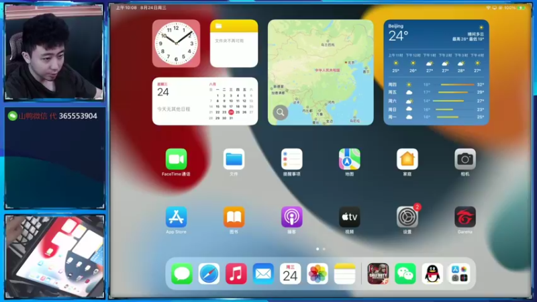Open Photos in the dock
Viewport: 537px width, 302px height.
pyautogui.click(x=318, y=274)
